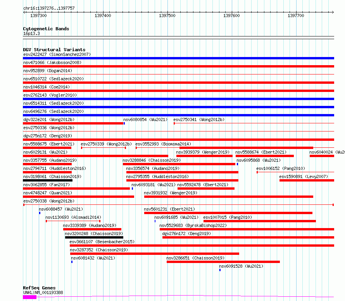Open esv2750341 (Wong2012b) variant
The image size is (345, 301).
pos(199,119)
